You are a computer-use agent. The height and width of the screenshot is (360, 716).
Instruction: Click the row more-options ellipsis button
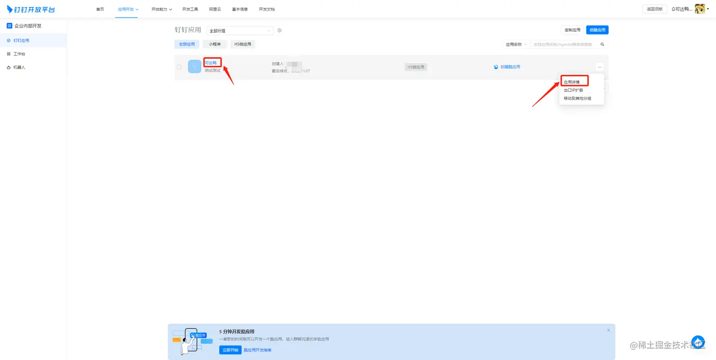point(600,67)
